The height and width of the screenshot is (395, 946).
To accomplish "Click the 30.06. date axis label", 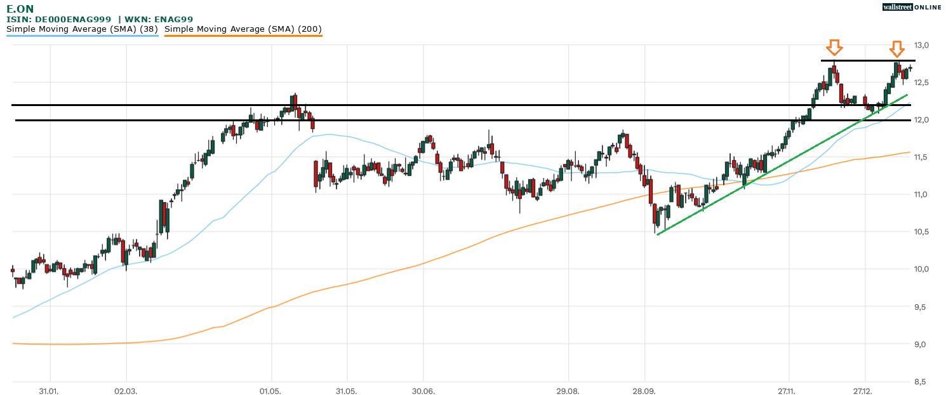I will pyautogui.click(x=423, y=391).
